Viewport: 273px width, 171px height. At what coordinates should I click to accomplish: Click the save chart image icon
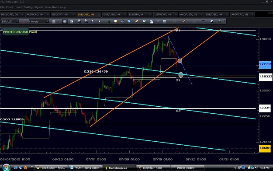click(151, 21)
